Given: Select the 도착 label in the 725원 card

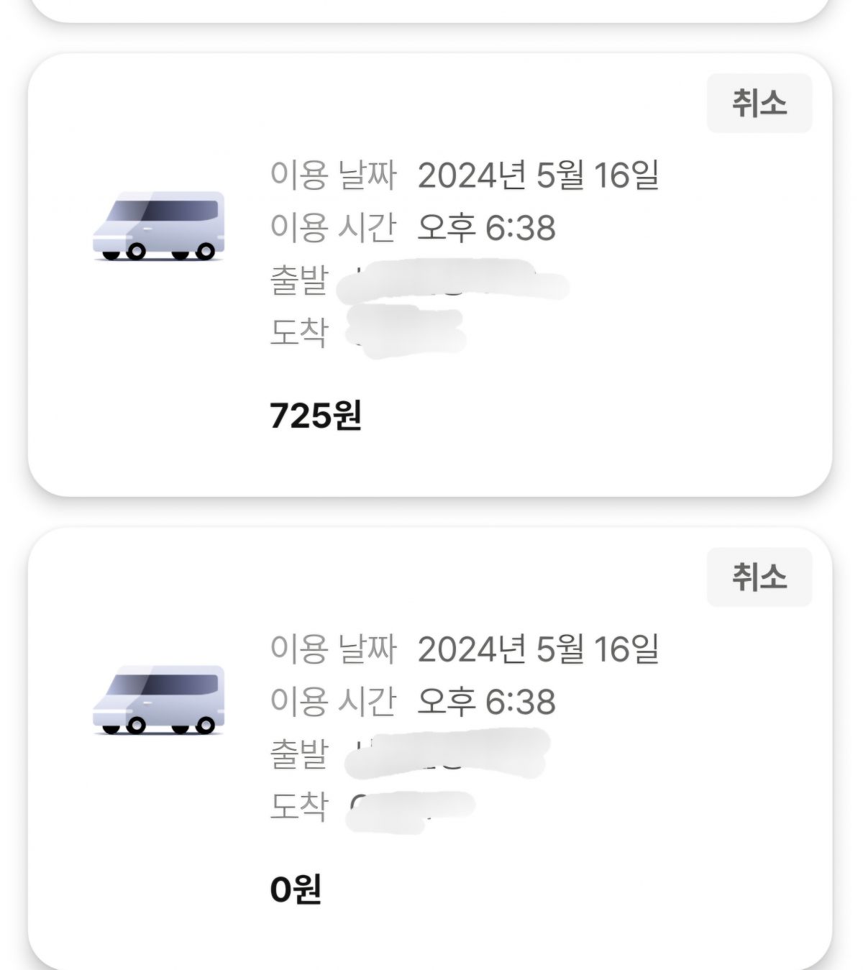Looking at the screenshot, I should point(299,333).
